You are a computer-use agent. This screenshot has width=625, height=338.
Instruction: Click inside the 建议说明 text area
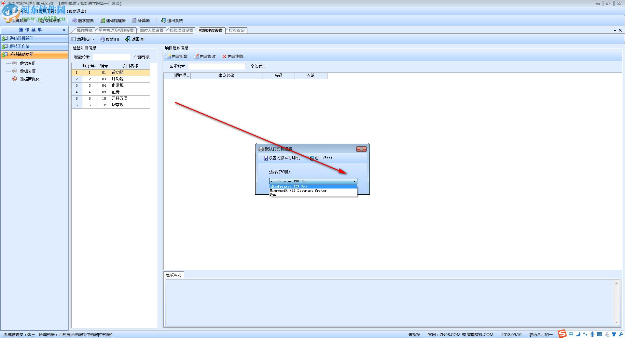click(x=390, y=303)
